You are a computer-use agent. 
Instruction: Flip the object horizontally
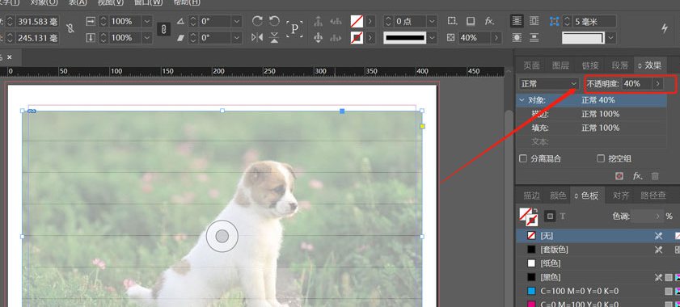tap(257, 38)
